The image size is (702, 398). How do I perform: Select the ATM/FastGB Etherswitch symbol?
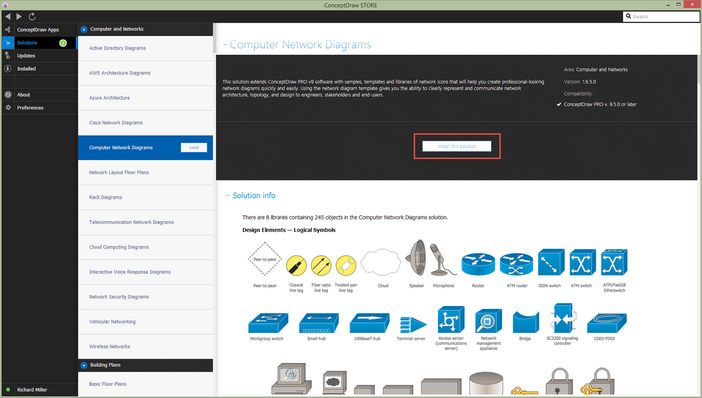click(x=614, y=262)
